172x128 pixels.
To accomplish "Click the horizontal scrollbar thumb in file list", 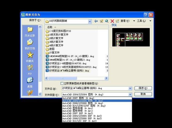I will click(x=63, y=78).
